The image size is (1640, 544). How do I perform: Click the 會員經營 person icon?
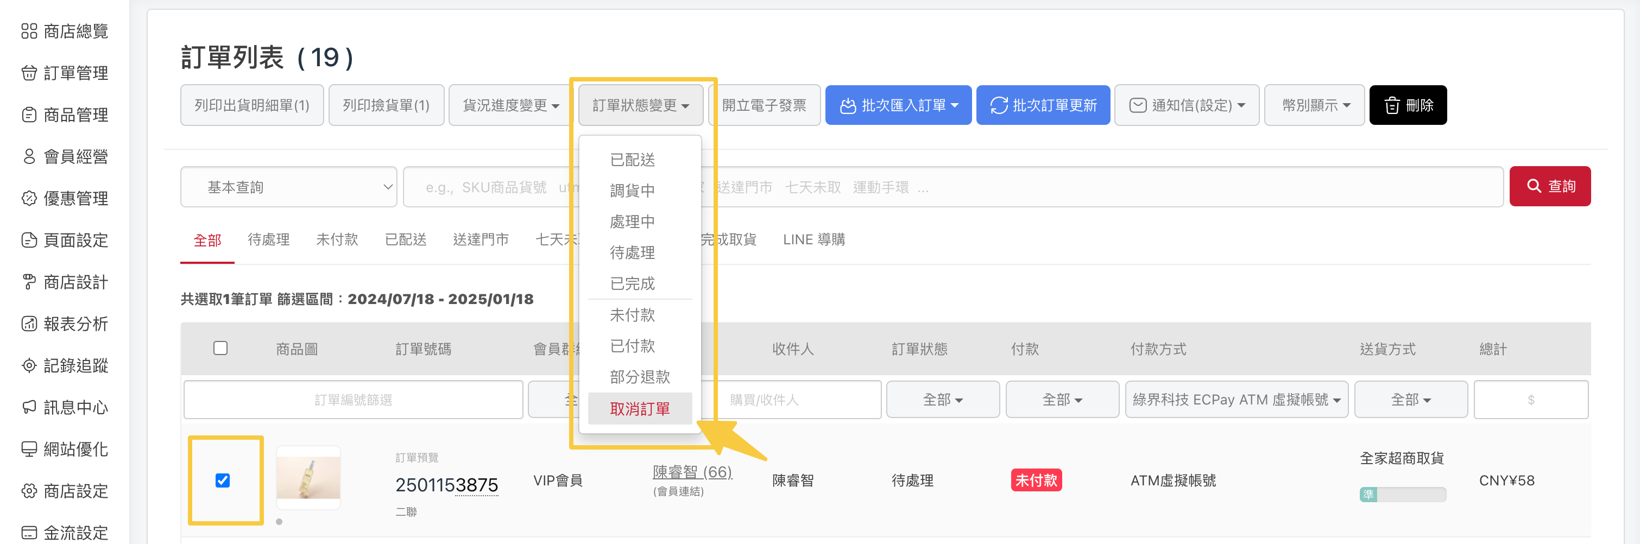pos(29,156)
